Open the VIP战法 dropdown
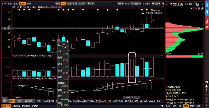Screen dimensions: 209x108 [30, 101]
